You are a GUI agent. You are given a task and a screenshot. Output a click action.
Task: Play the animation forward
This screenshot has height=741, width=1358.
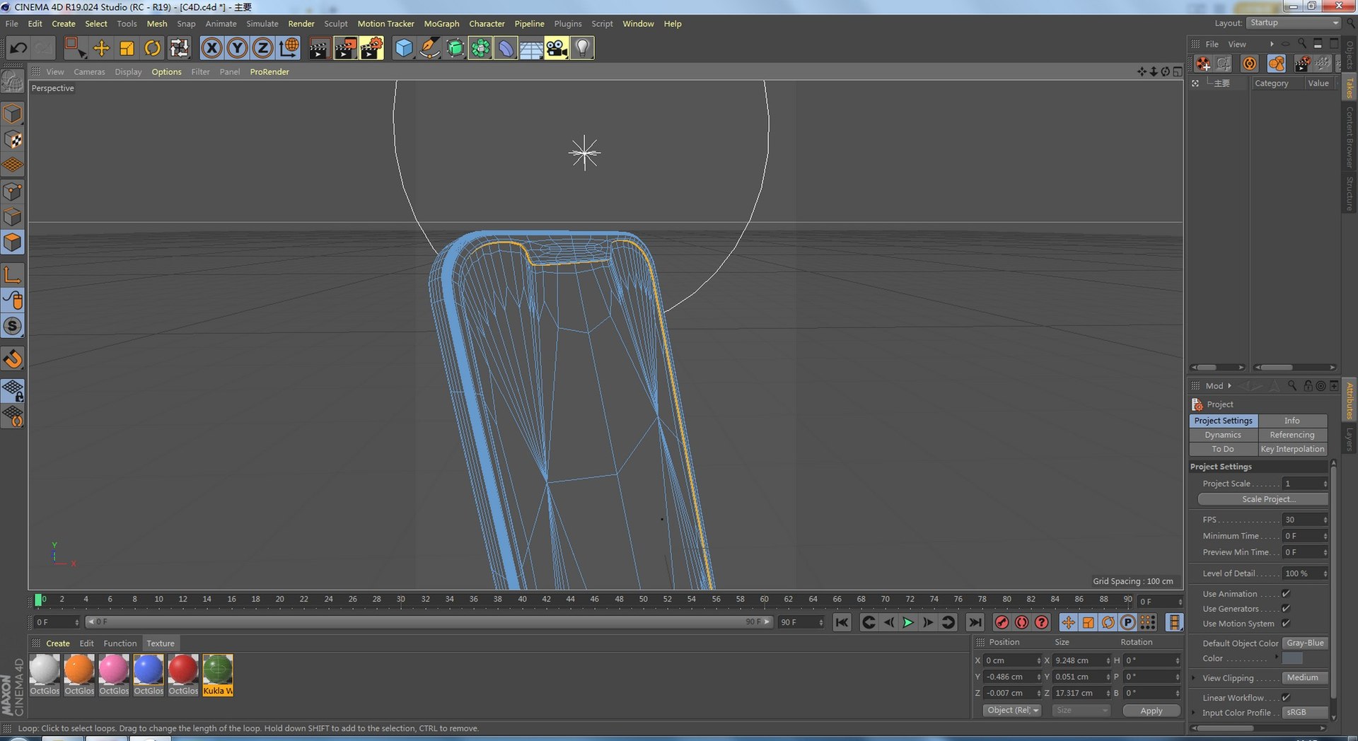tap(908, 622)
